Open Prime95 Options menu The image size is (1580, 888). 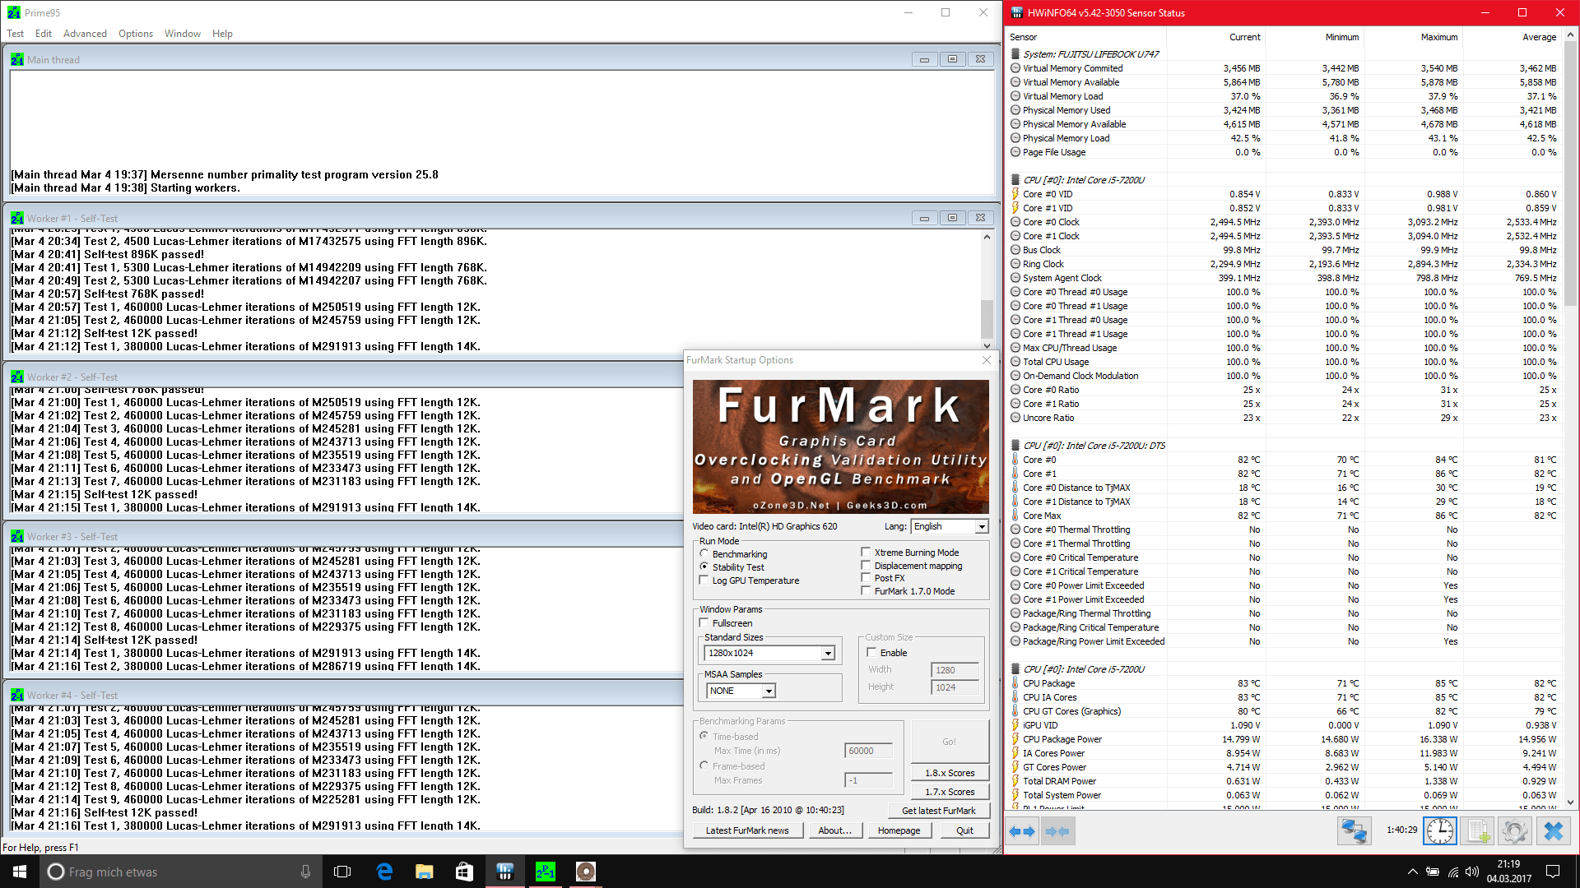point(136,34)
